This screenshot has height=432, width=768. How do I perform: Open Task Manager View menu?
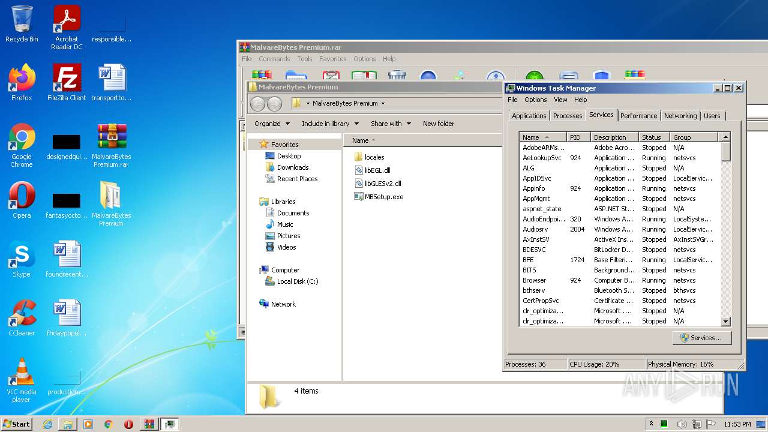tap(560, 100)
